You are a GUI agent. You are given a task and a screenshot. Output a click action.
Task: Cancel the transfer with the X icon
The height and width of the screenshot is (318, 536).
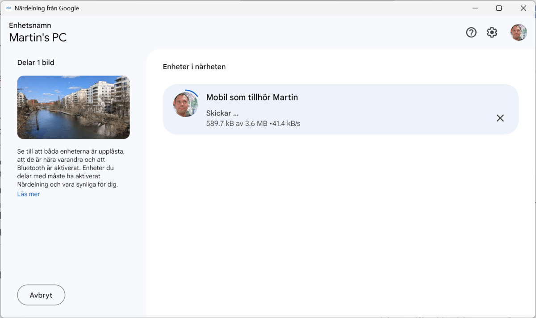pyautogui.click(x=500, y=118)
